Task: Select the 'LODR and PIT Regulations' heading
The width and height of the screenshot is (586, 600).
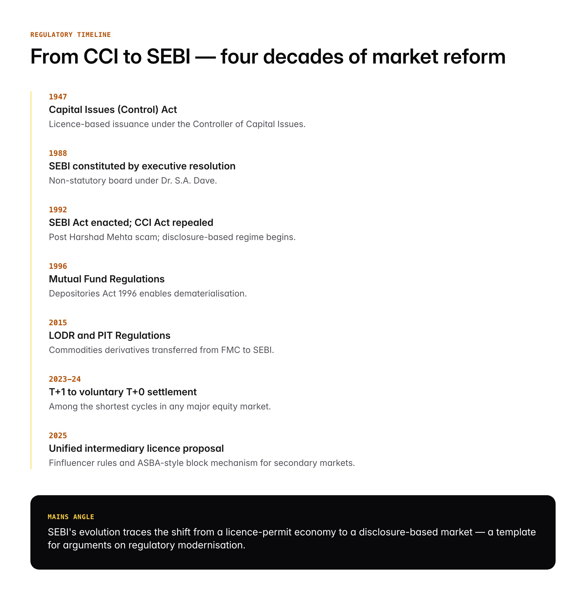Action: (x=109, y=335)
